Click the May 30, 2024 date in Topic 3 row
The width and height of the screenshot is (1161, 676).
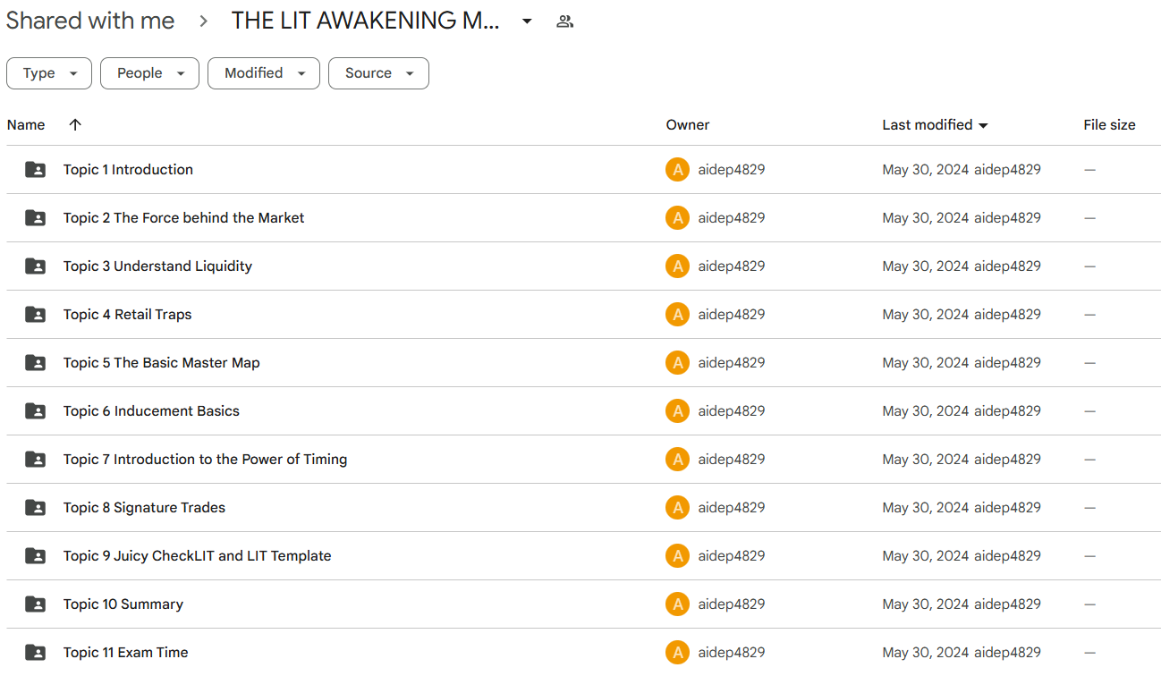(926, 266)
